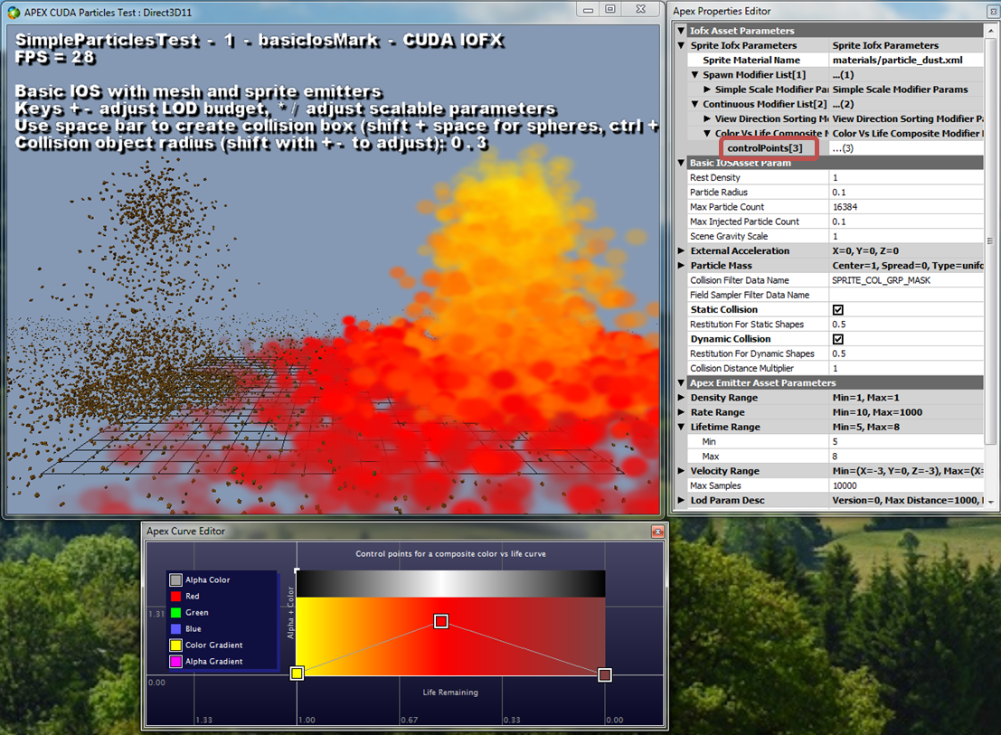This screenshot has width=1001, height=735.
Task: Collapse the Iofx Asset Parameters section
Action: pyautogui.click(x=681, y=31)
